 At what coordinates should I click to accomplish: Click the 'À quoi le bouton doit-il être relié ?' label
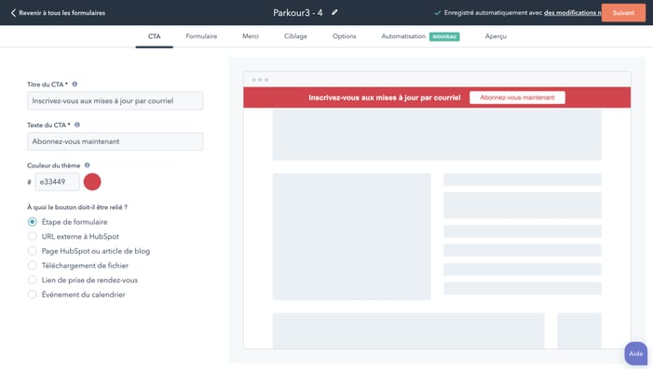(x=77, y=207)
